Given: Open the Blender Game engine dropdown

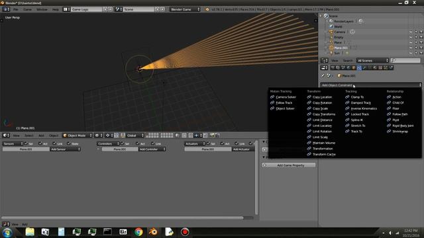Looking at the screenshot, I should click(x=185, y=9).
